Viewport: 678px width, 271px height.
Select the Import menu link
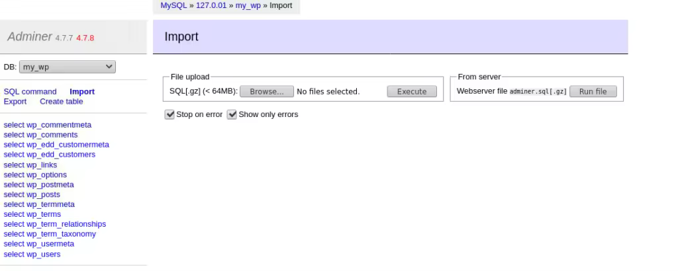pos(82,91)
